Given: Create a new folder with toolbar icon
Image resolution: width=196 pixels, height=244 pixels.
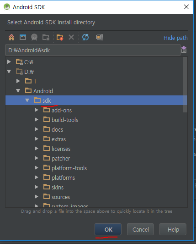Looking at the screenshot, I should 60,37.
